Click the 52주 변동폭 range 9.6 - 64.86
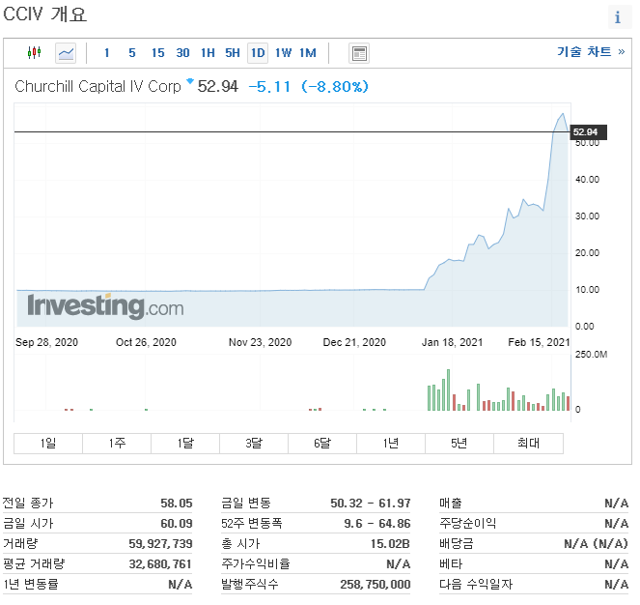This screenshot has height=605, width=640. click(377, 524)
